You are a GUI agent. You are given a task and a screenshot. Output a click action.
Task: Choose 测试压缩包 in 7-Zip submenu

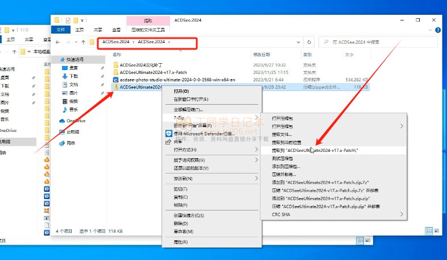pos(333,158)
